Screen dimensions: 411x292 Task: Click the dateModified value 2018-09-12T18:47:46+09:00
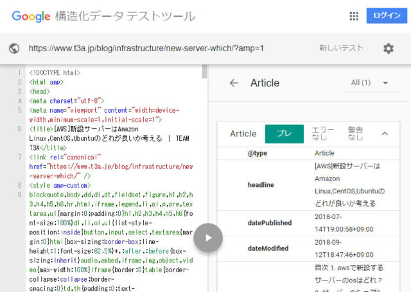tap(344, 248)
